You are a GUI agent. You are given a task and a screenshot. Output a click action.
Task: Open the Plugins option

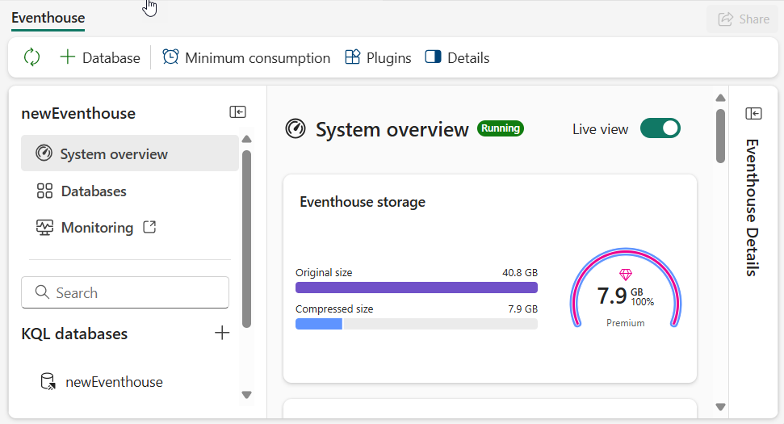(x=378, y=58)
